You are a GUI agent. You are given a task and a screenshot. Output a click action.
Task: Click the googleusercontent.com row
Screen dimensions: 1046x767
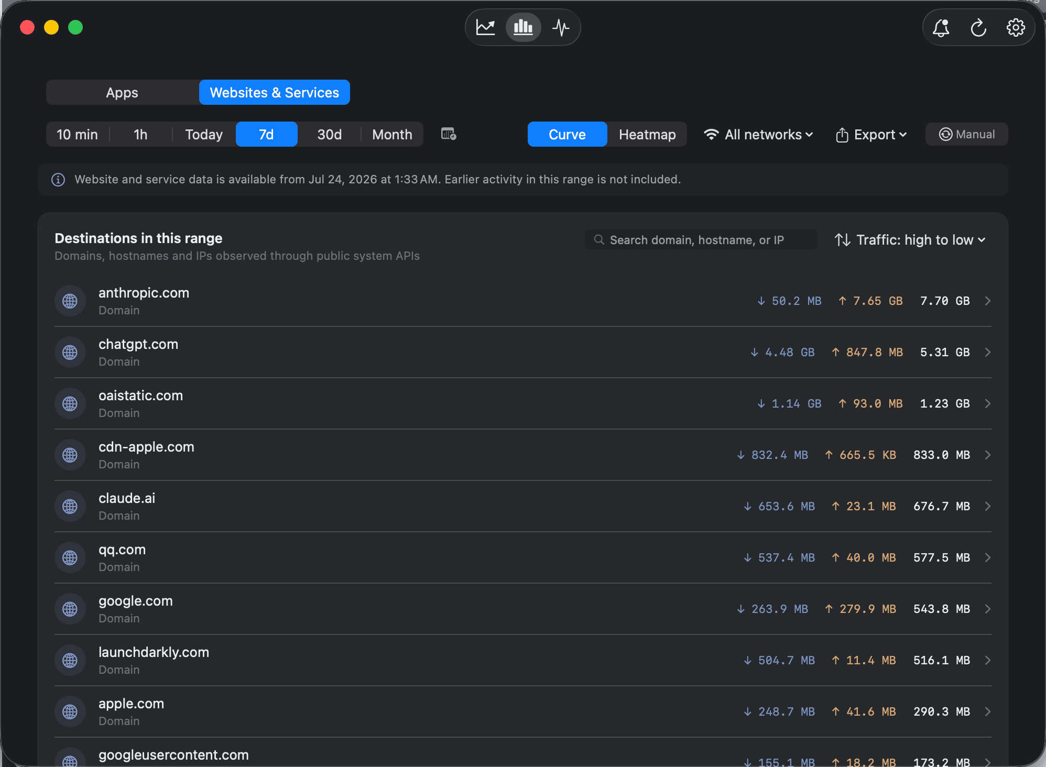click(523, 754)
